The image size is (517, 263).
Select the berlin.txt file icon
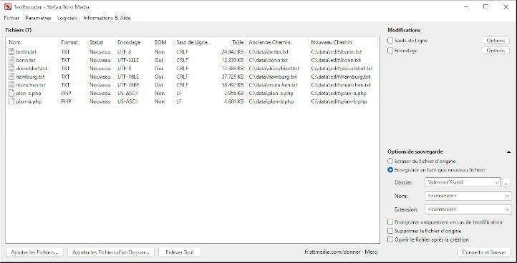pyautogui.click(x=11, y=51)
